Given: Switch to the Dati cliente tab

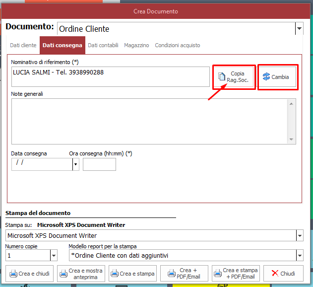Looking at the screenshot, I should coord(23,45).
